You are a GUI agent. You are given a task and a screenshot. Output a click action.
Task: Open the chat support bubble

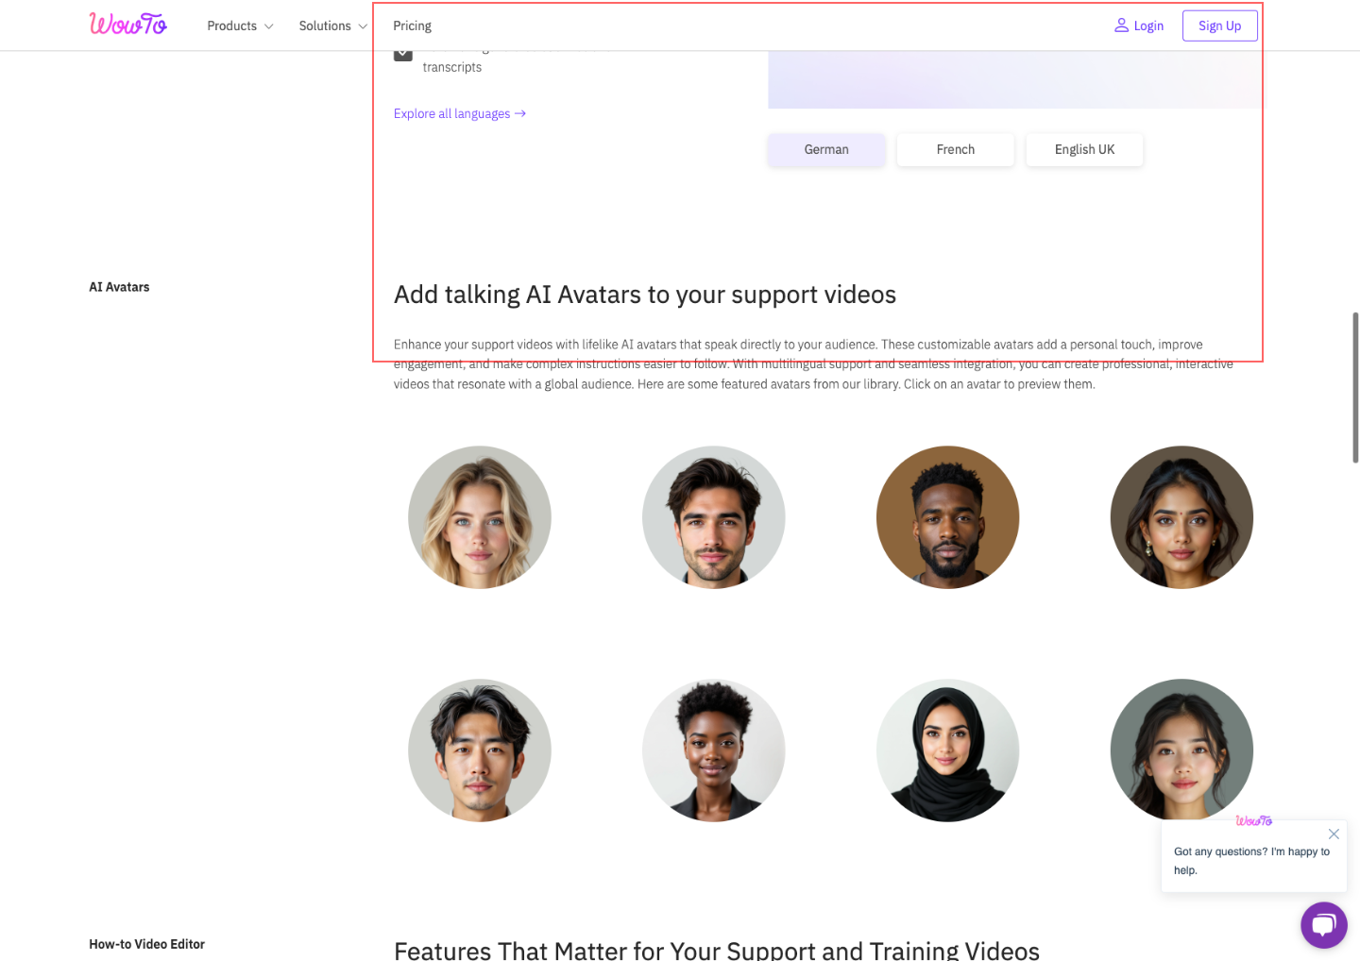click(x=1323, y=925)
